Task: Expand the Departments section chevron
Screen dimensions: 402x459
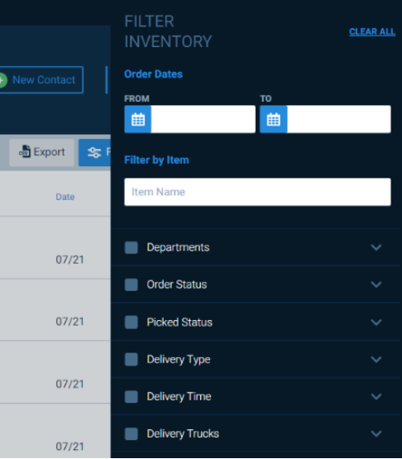Action: [x=376, y=247]
